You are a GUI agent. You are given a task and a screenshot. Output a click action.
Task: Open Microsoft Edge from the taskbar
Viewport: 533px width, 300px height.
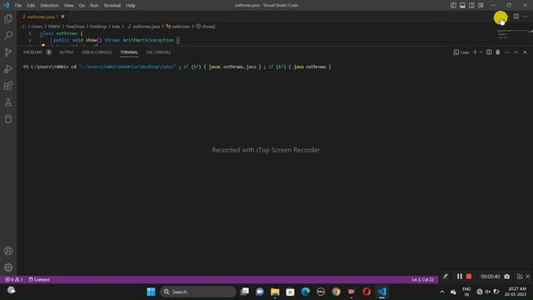point(306,292)
